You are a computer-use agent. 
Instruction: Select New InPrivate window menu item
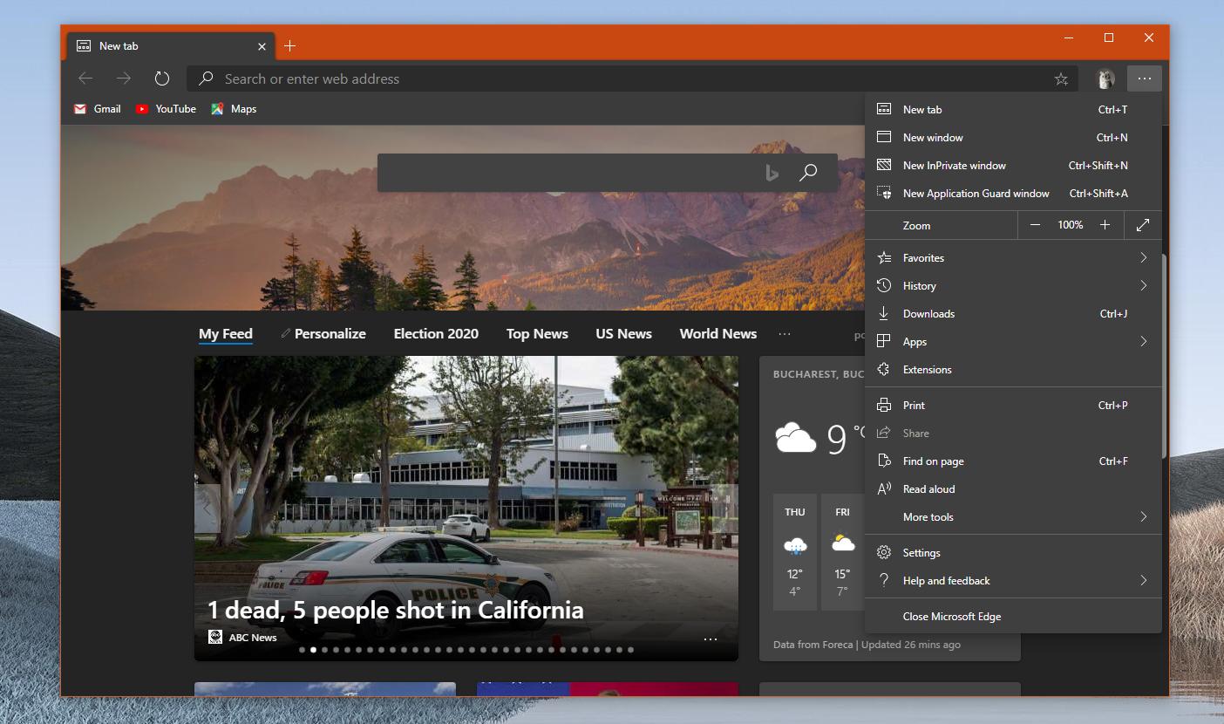(954, 166)
